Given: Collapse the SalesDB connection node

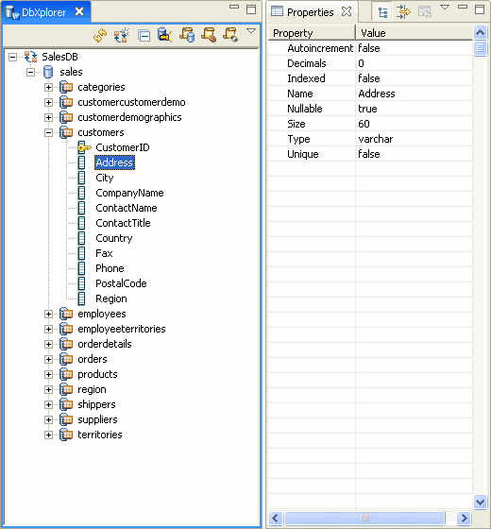Looking at the screenshot, I should pos(12,57).
